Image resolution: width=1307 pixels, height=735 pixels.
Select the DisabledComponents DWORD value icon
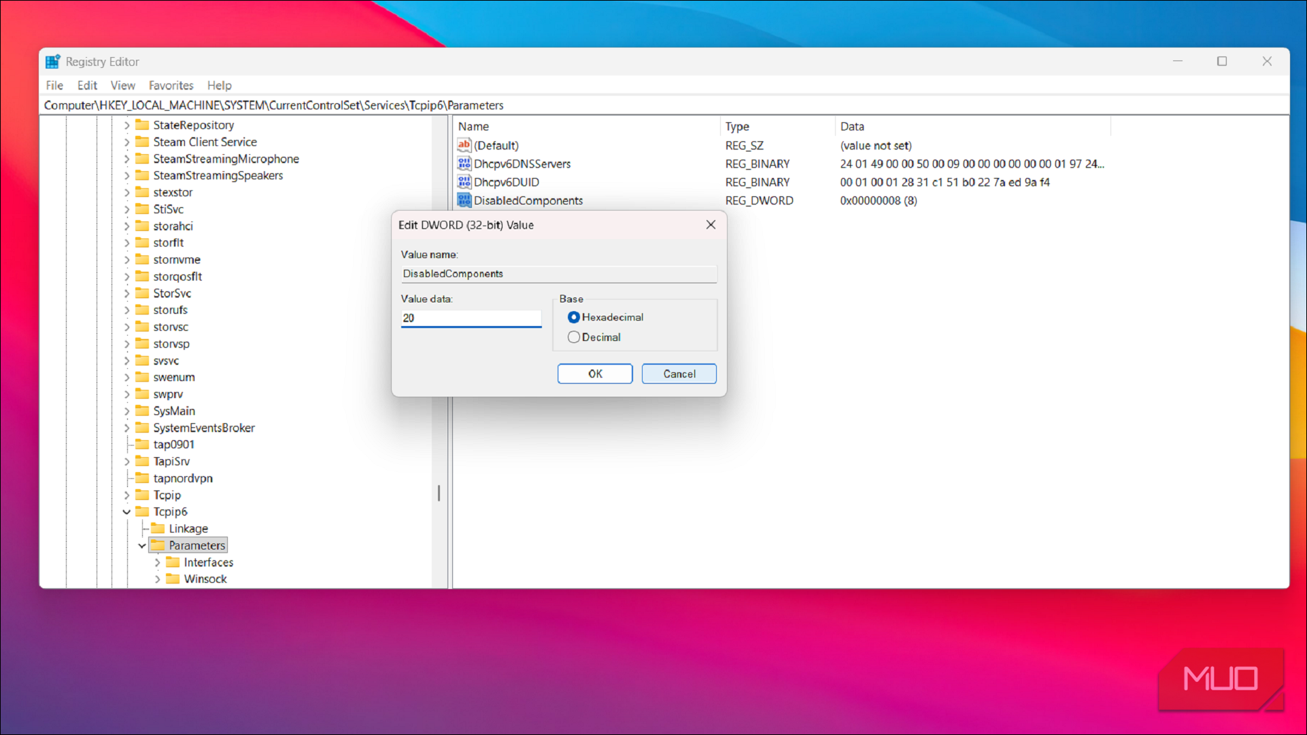(x=464, y=200)
